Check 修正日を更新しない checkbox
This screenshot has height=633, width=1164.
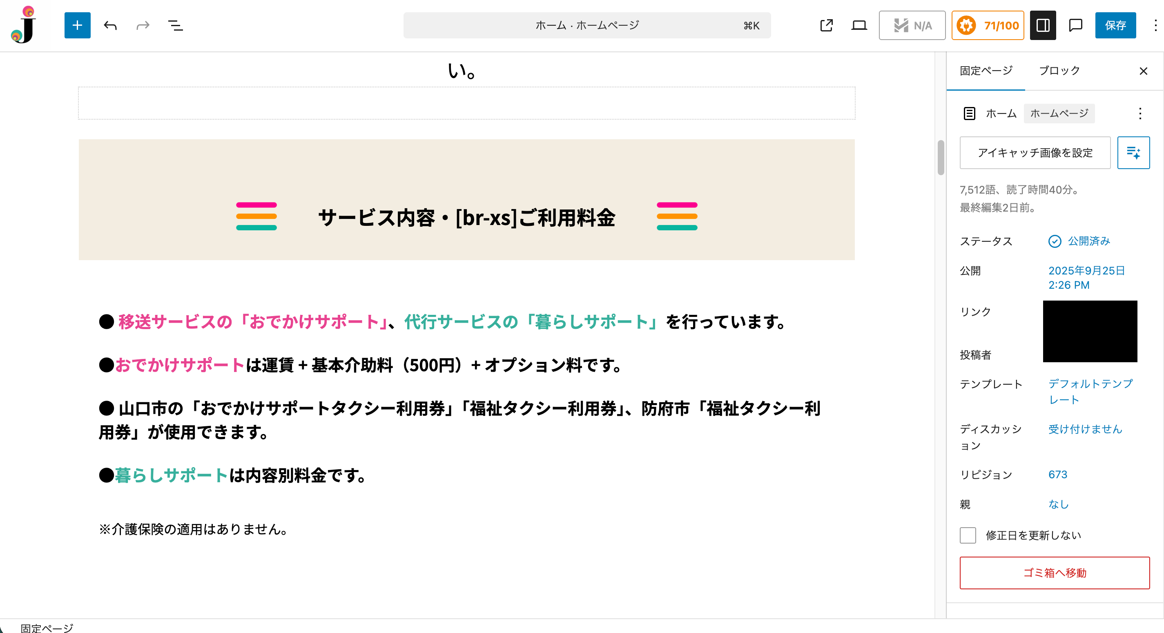click(x=968, y=535)
